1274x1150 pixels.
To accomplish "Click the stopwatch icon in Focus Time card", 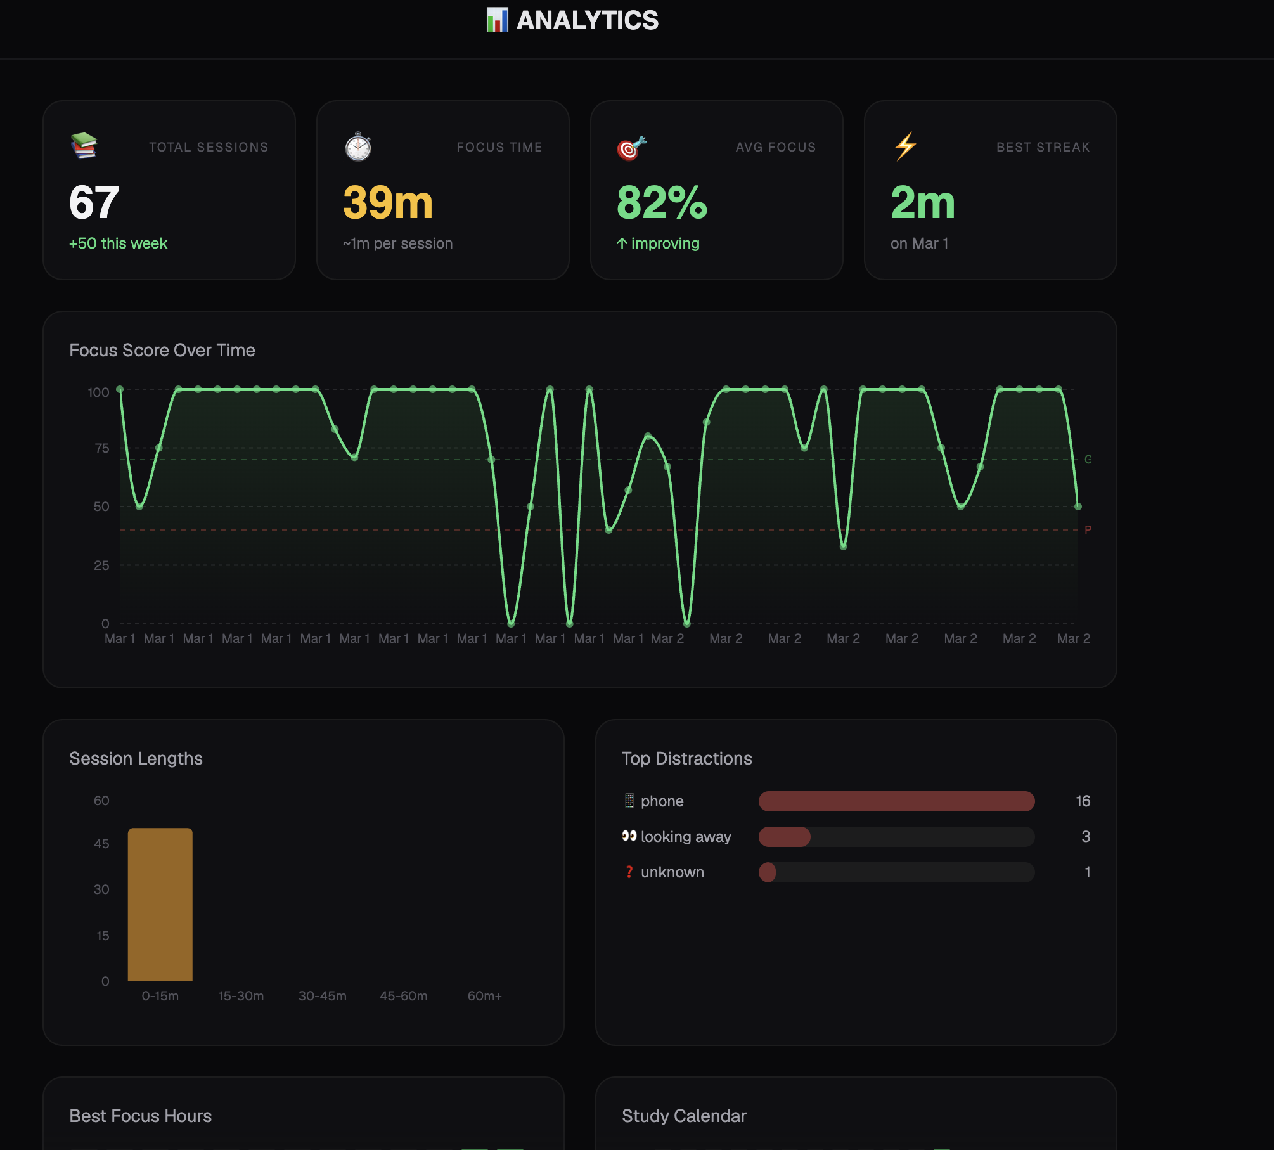I will [358, 146].
